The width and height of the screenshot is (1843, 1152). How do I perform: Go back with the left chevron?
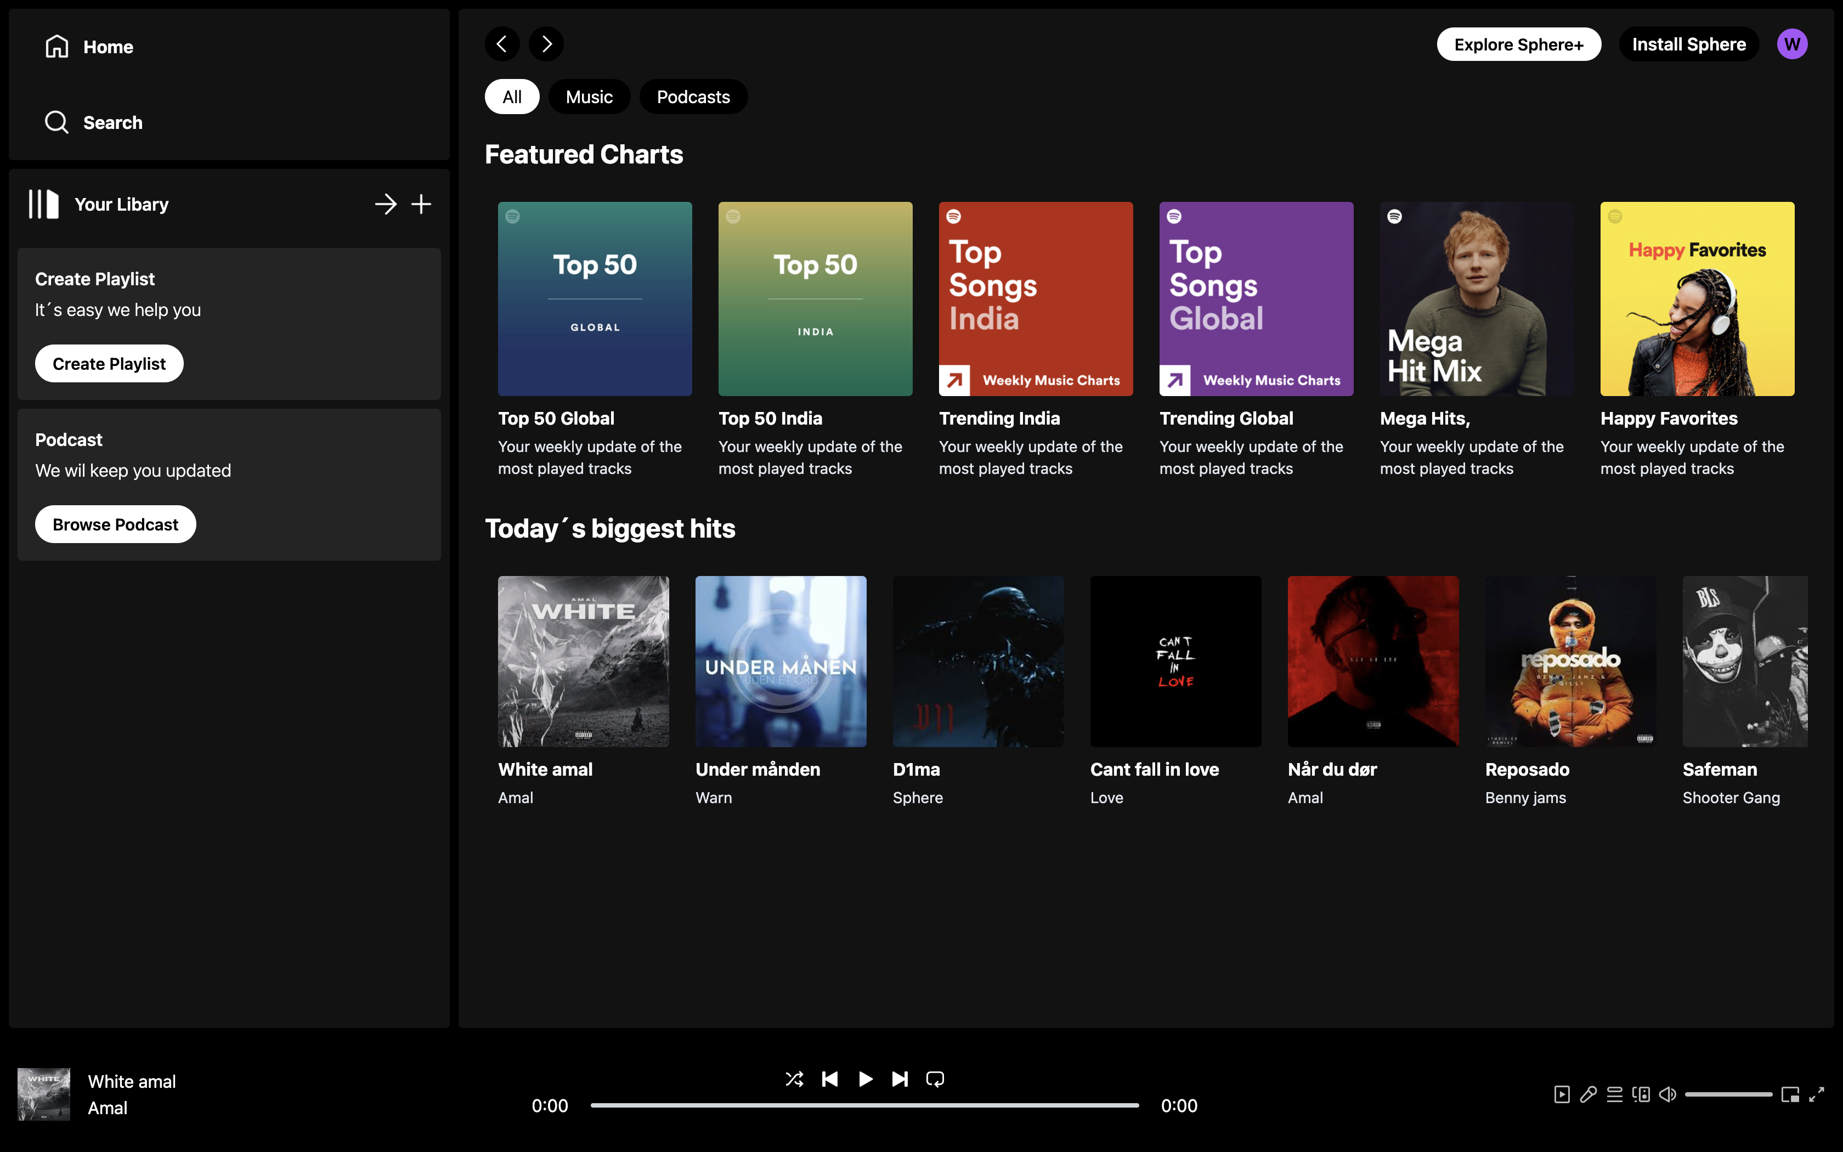coord(502,44)
